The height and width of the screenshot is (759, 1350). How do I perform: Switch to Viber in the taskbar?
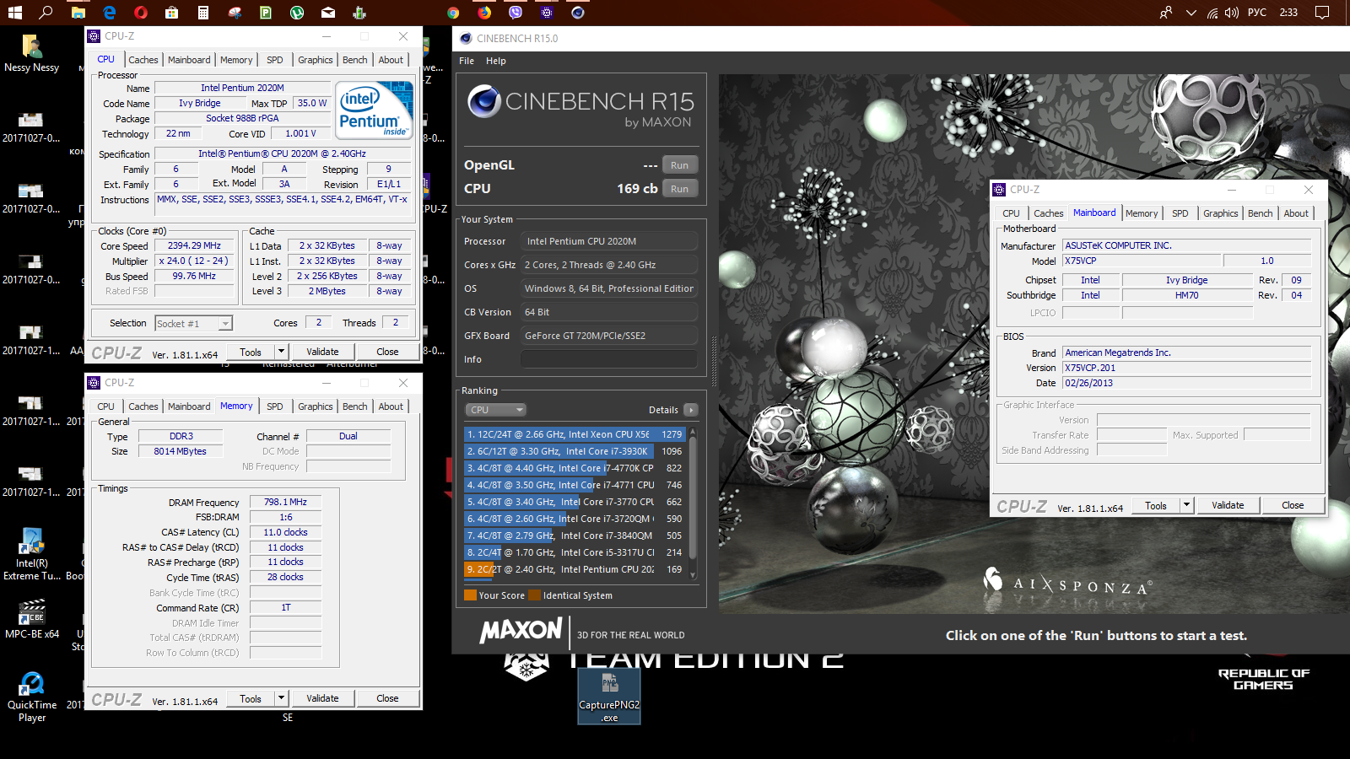coord(516,13)
